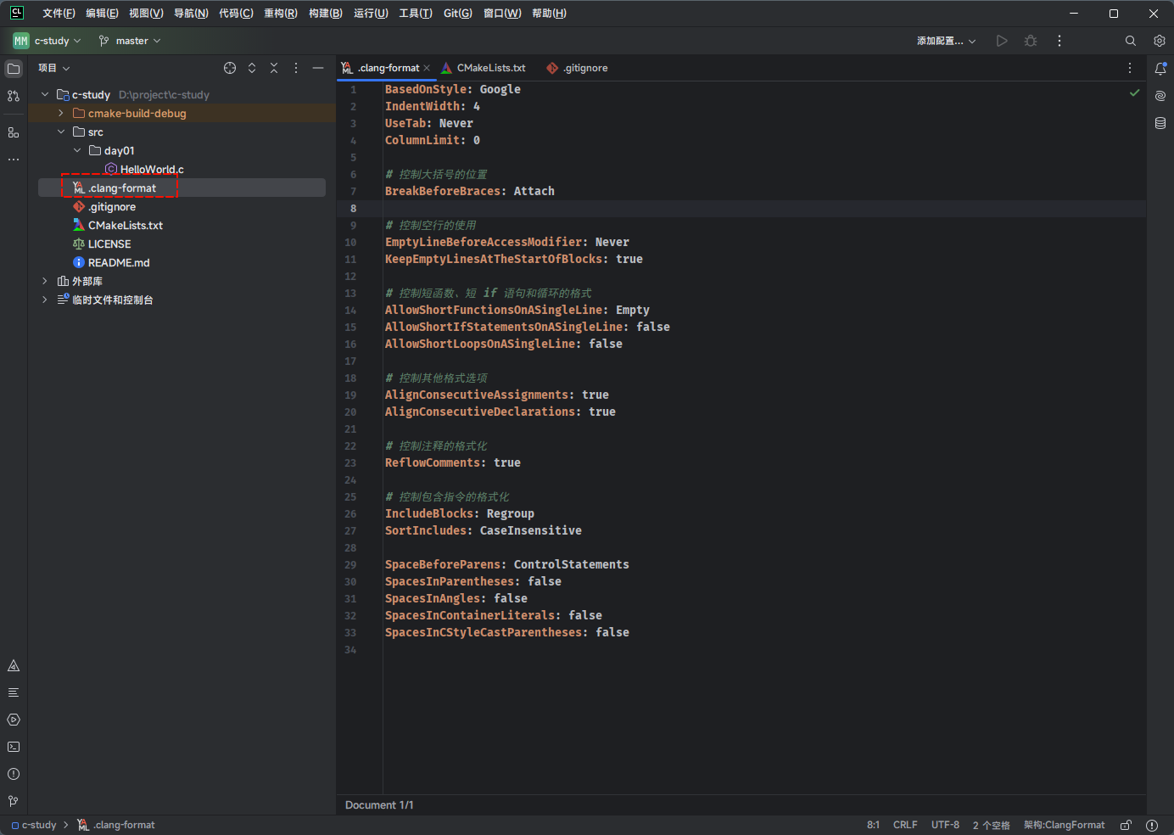The width and height of the screenshot is (1174, 835).
Task: Click the Search Everywhere magnifier icon
Action: pyautogui.click(x=1131, y=41)
